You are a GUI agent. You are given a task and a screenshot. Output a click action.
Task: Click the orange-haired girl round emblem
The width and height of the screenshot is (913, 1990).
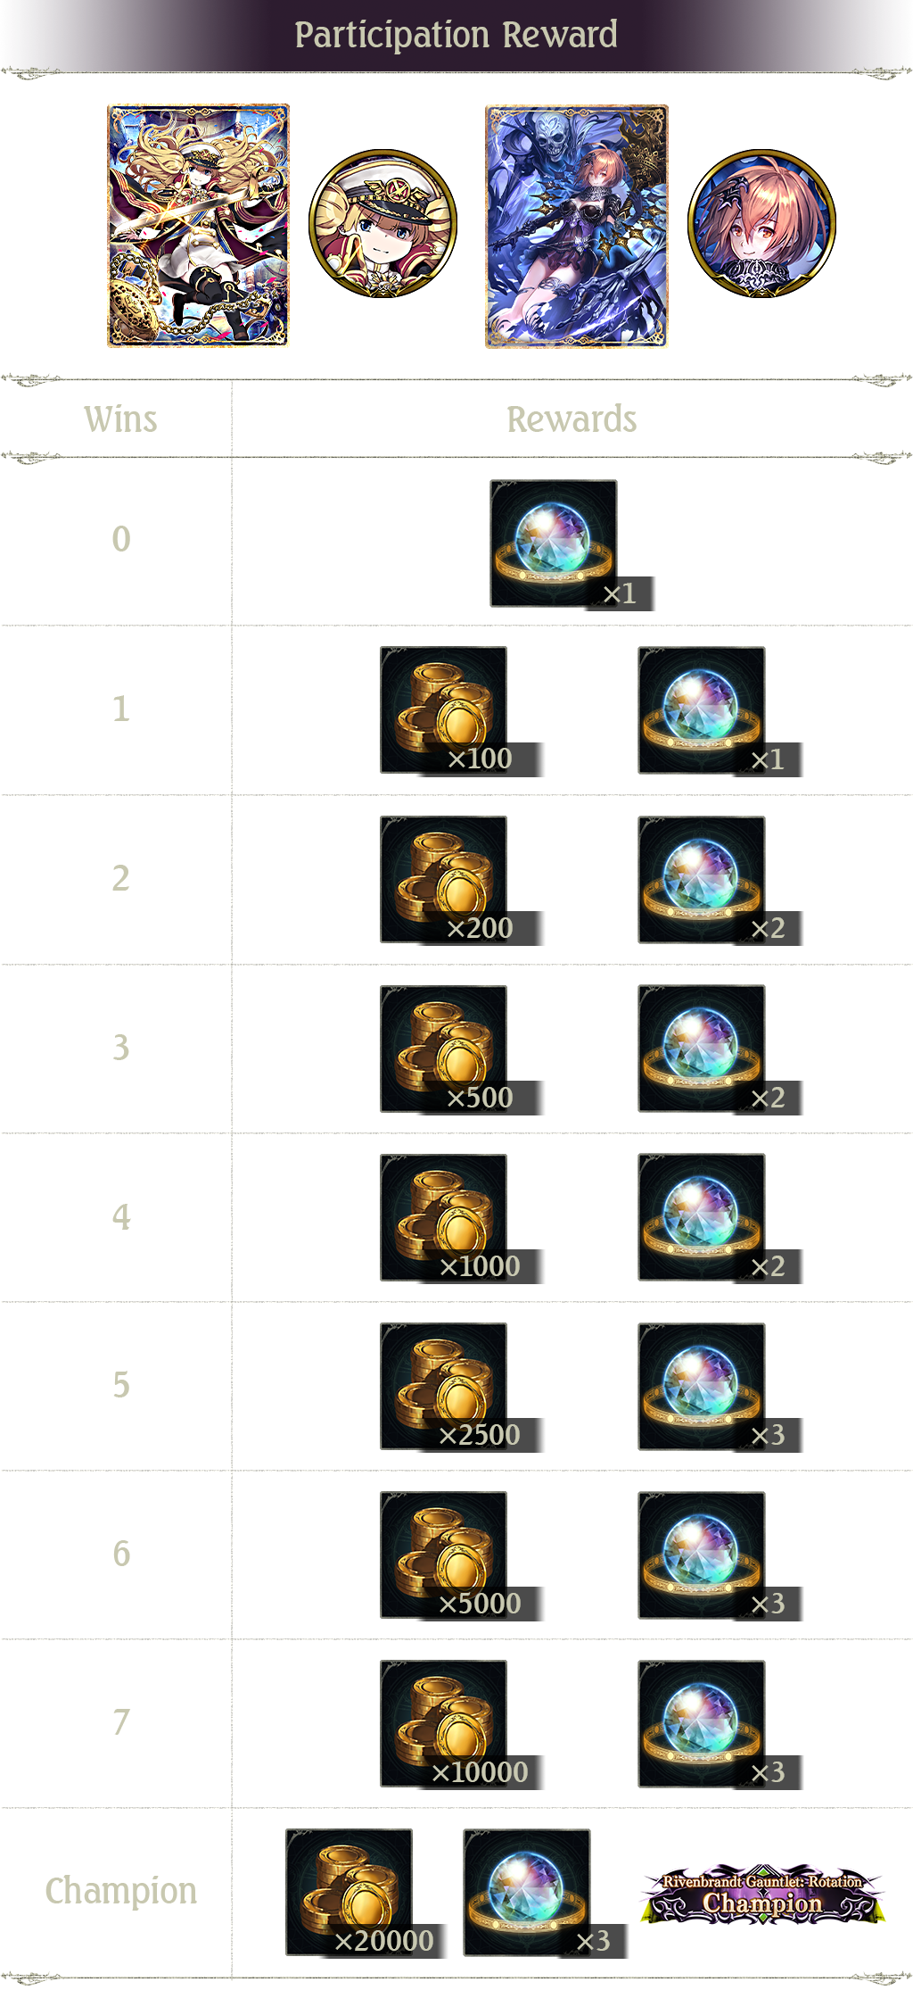coord(762,223)
